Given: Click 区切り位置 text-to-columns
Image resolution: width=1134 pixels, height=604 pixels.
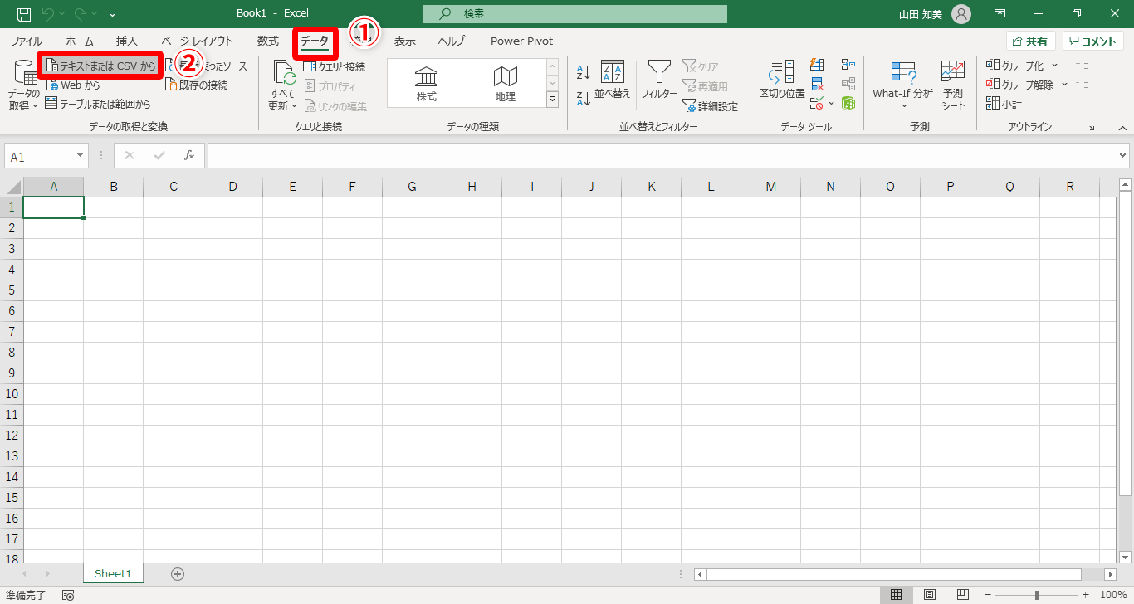Looking at the screenshot, I should tap(782, 81).
